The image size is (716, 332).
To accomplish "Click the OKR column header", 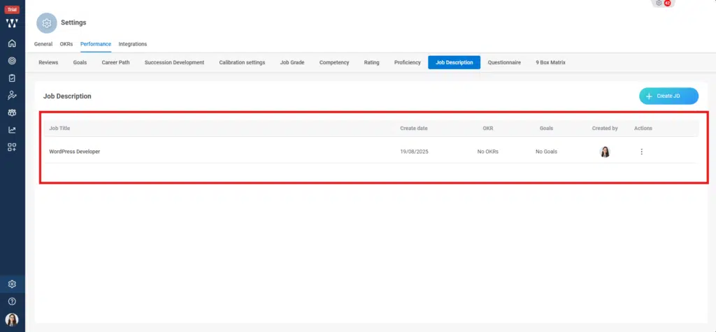I will tap(487, 129).
